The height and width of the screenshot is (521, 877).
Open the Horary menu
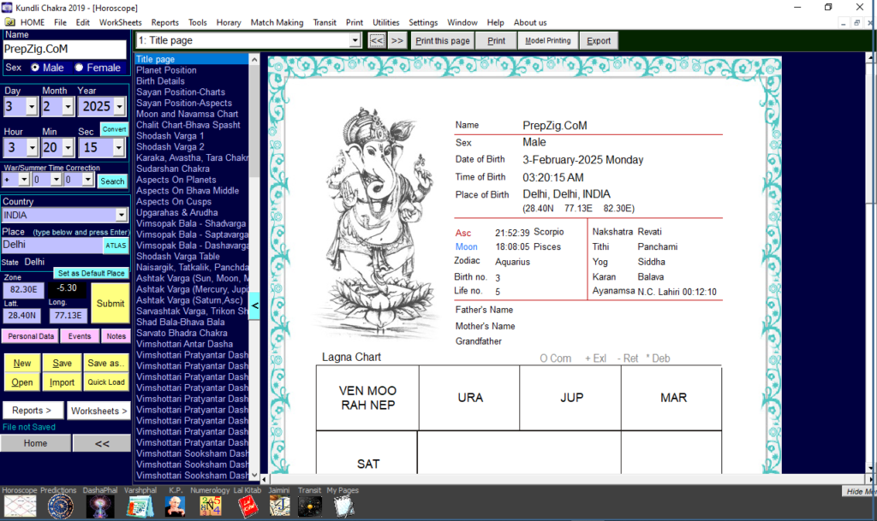(x=228, y=22)
